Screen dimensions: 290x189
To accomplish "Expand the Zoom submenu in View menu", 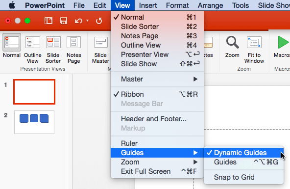I will (x=157, y=162).
